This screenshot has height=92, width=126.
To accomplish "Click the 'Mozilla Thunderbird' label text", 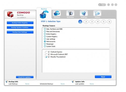I will coord(58,57).
